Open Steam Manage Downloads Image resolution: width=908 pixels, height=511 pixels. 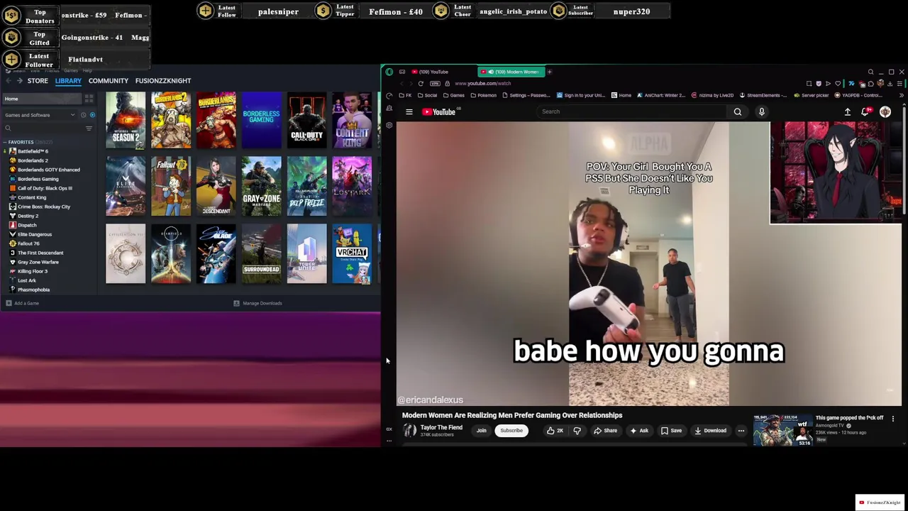[258, 303]
